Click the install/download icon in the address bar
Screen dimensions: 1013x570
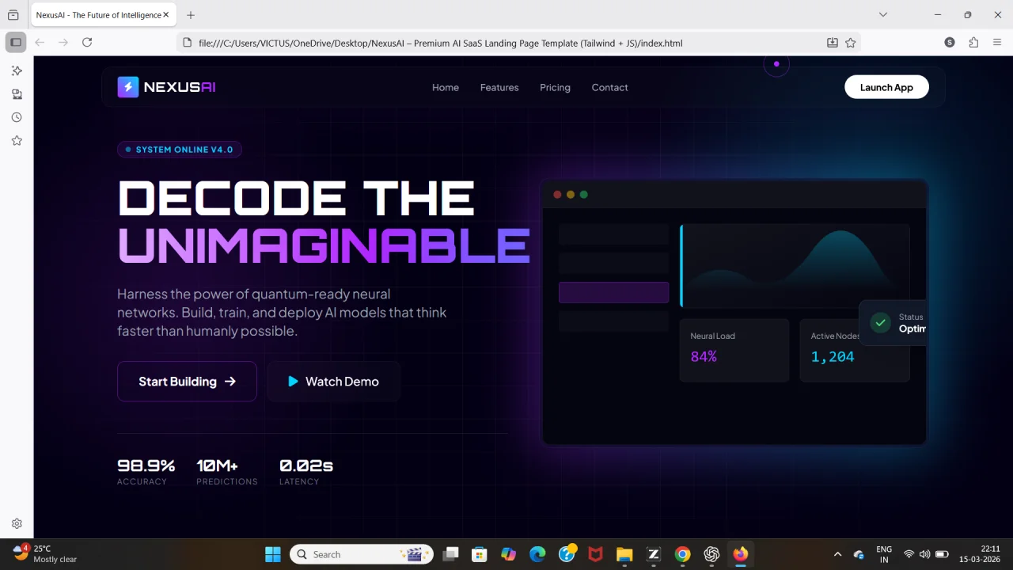pyautogui.click(x=833, y=43)
